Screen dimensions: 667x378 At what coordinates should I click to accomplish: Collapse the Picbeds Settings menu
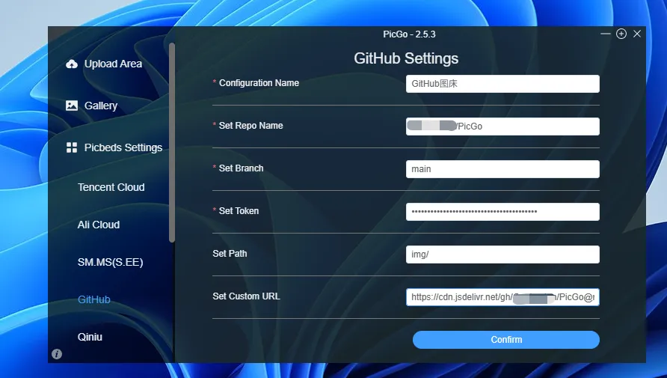click(x=123, y=147)
